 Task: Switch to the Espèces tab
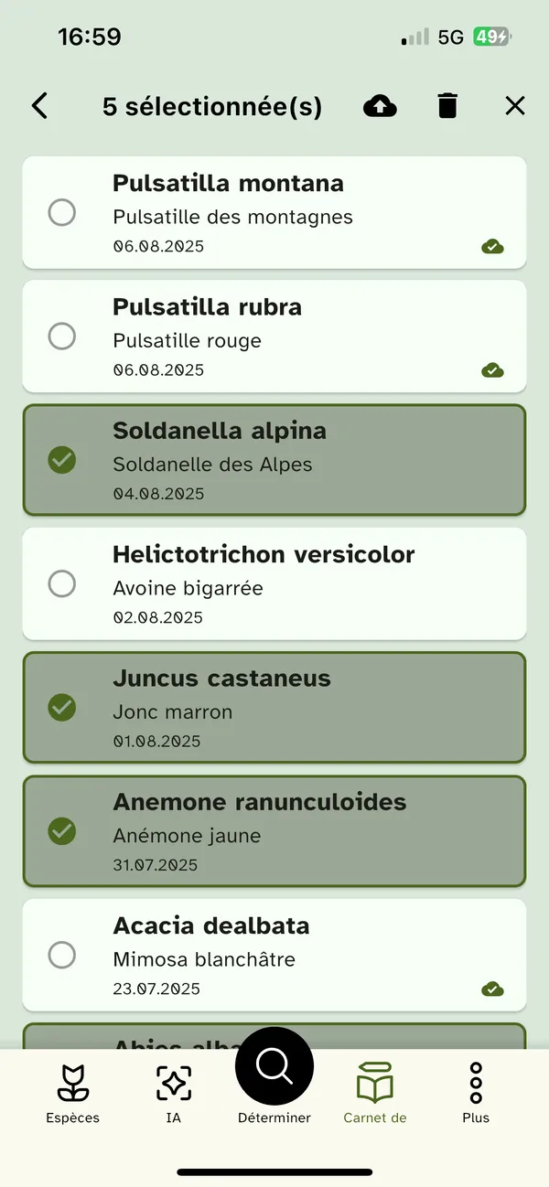pyautogui.click(x=72, y=1093)
